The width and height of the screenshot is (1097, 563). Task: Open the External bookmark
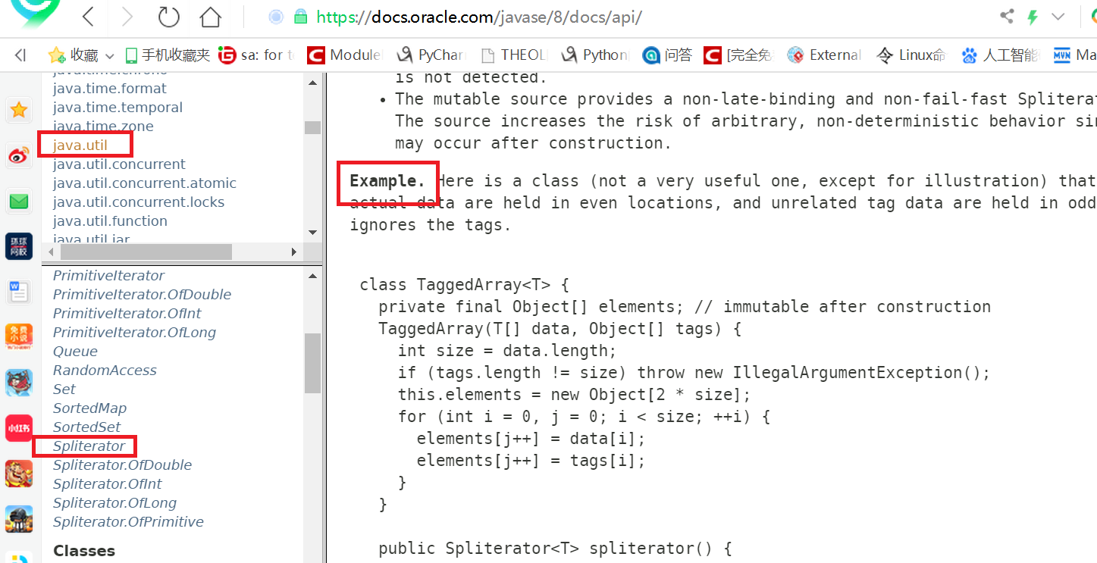click(824, 55)
